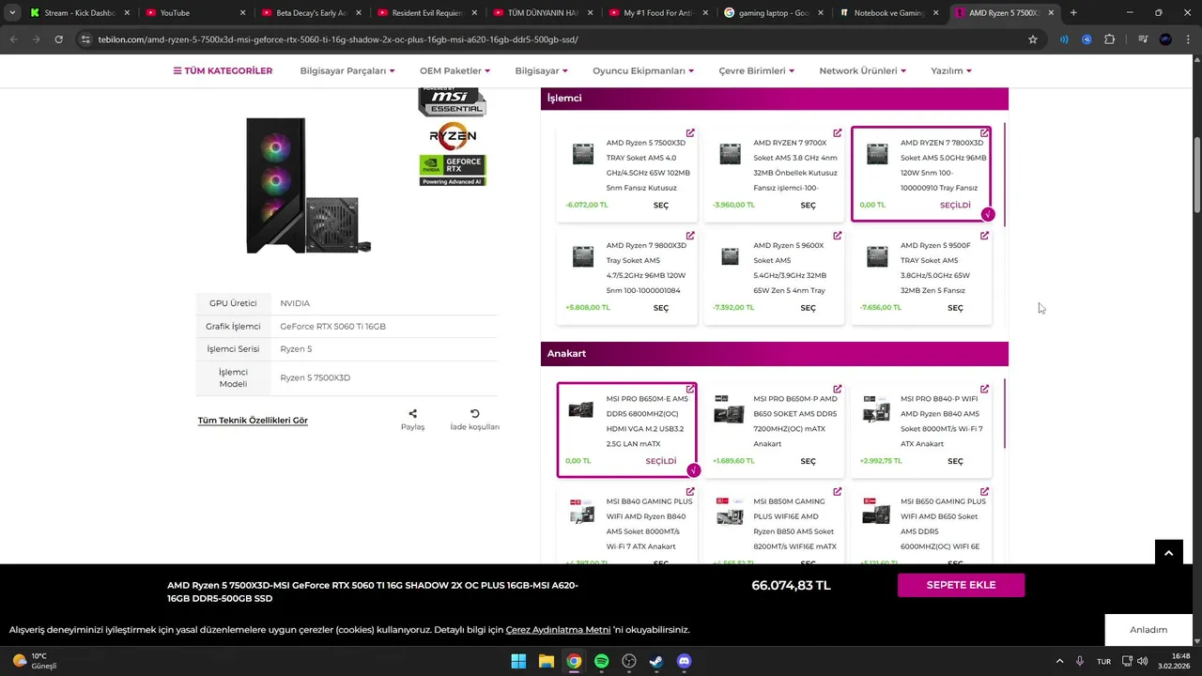The height and width of the screenshot is (676, 1202).
Task: Expand the Yazılım dropdown
Action: [951, 70]
